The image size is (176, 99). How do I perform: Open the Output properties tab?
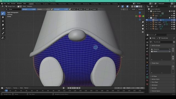coord(147,45)
